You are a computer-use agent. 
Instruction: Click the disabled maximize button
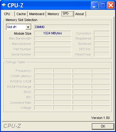coord(103,5)
